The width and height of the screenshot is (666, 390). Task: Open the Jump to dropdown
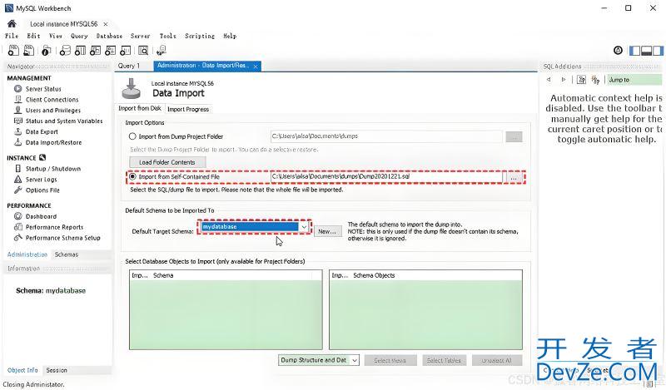point(634,79)
